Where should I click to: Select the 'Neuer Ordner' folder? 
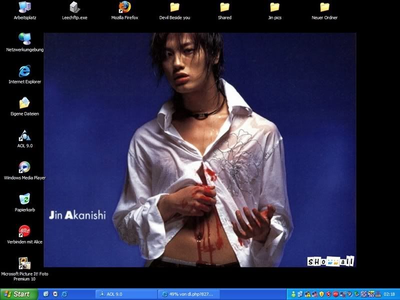coord(324,10)
